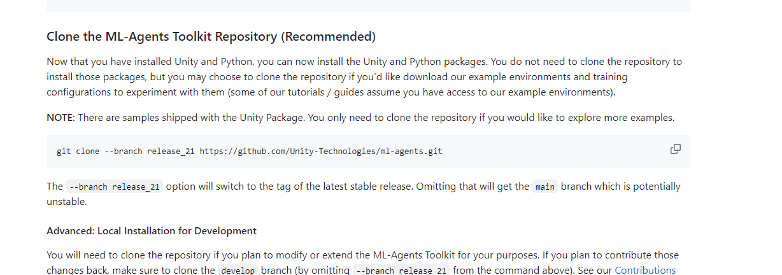Click the word 'unstable.' below the code block
The width and height of the screenshot is (782, 275).
coord(66,202)
